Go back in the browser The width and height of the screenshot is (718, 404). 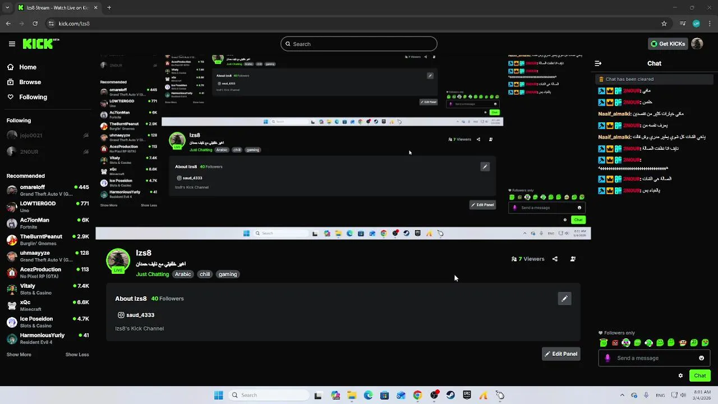click(8, 24)
